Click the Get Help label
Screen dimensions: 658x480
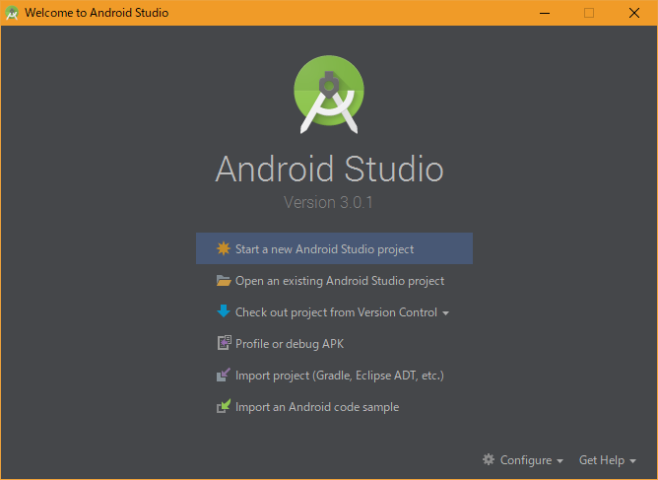click(601, 460)
